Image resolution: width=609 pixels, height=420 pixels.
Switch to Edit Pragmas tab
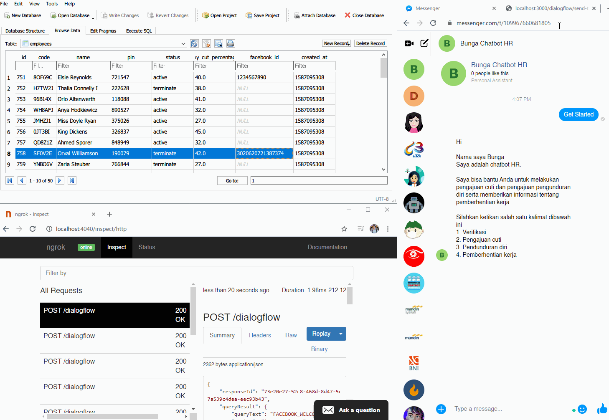tap(103, 31)
